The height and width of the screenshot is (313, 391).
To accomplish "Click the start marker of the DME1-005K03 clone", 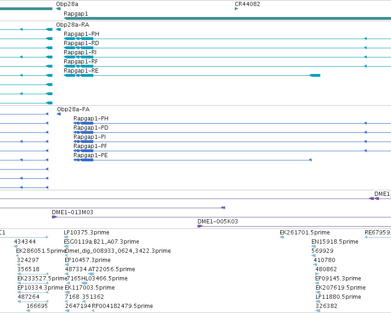I will coord(200,226).
